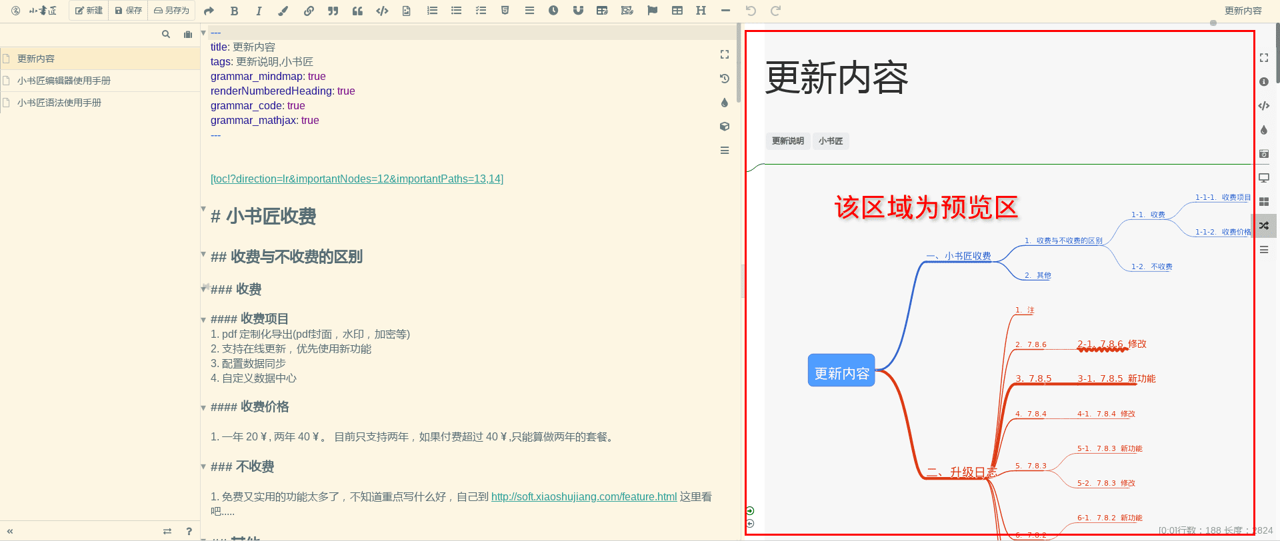Click the preview source code icon

[1264, 106]
